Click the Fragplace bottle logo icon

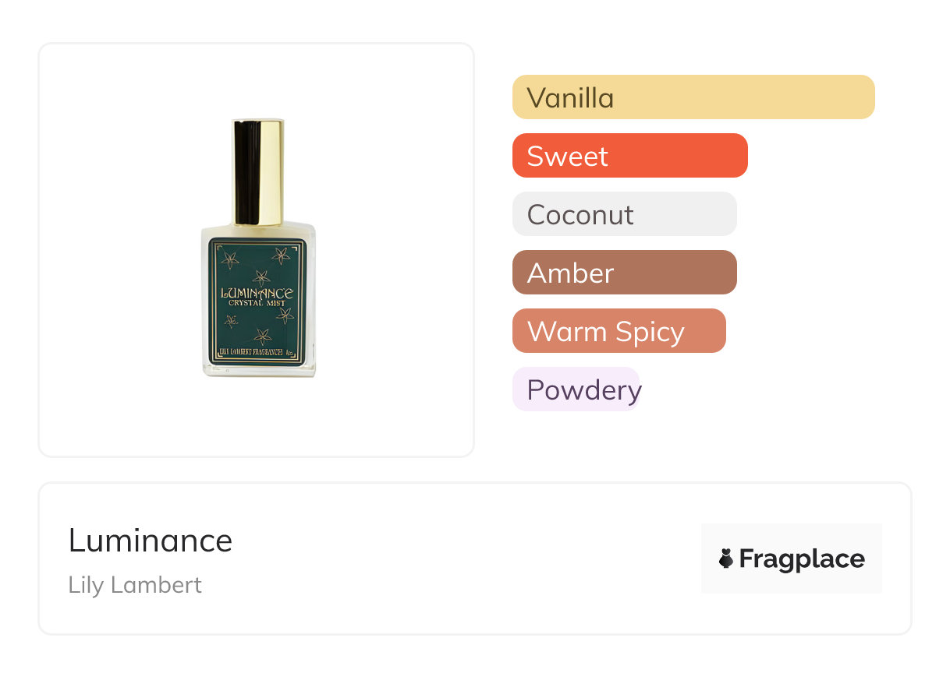pos(726,558)
